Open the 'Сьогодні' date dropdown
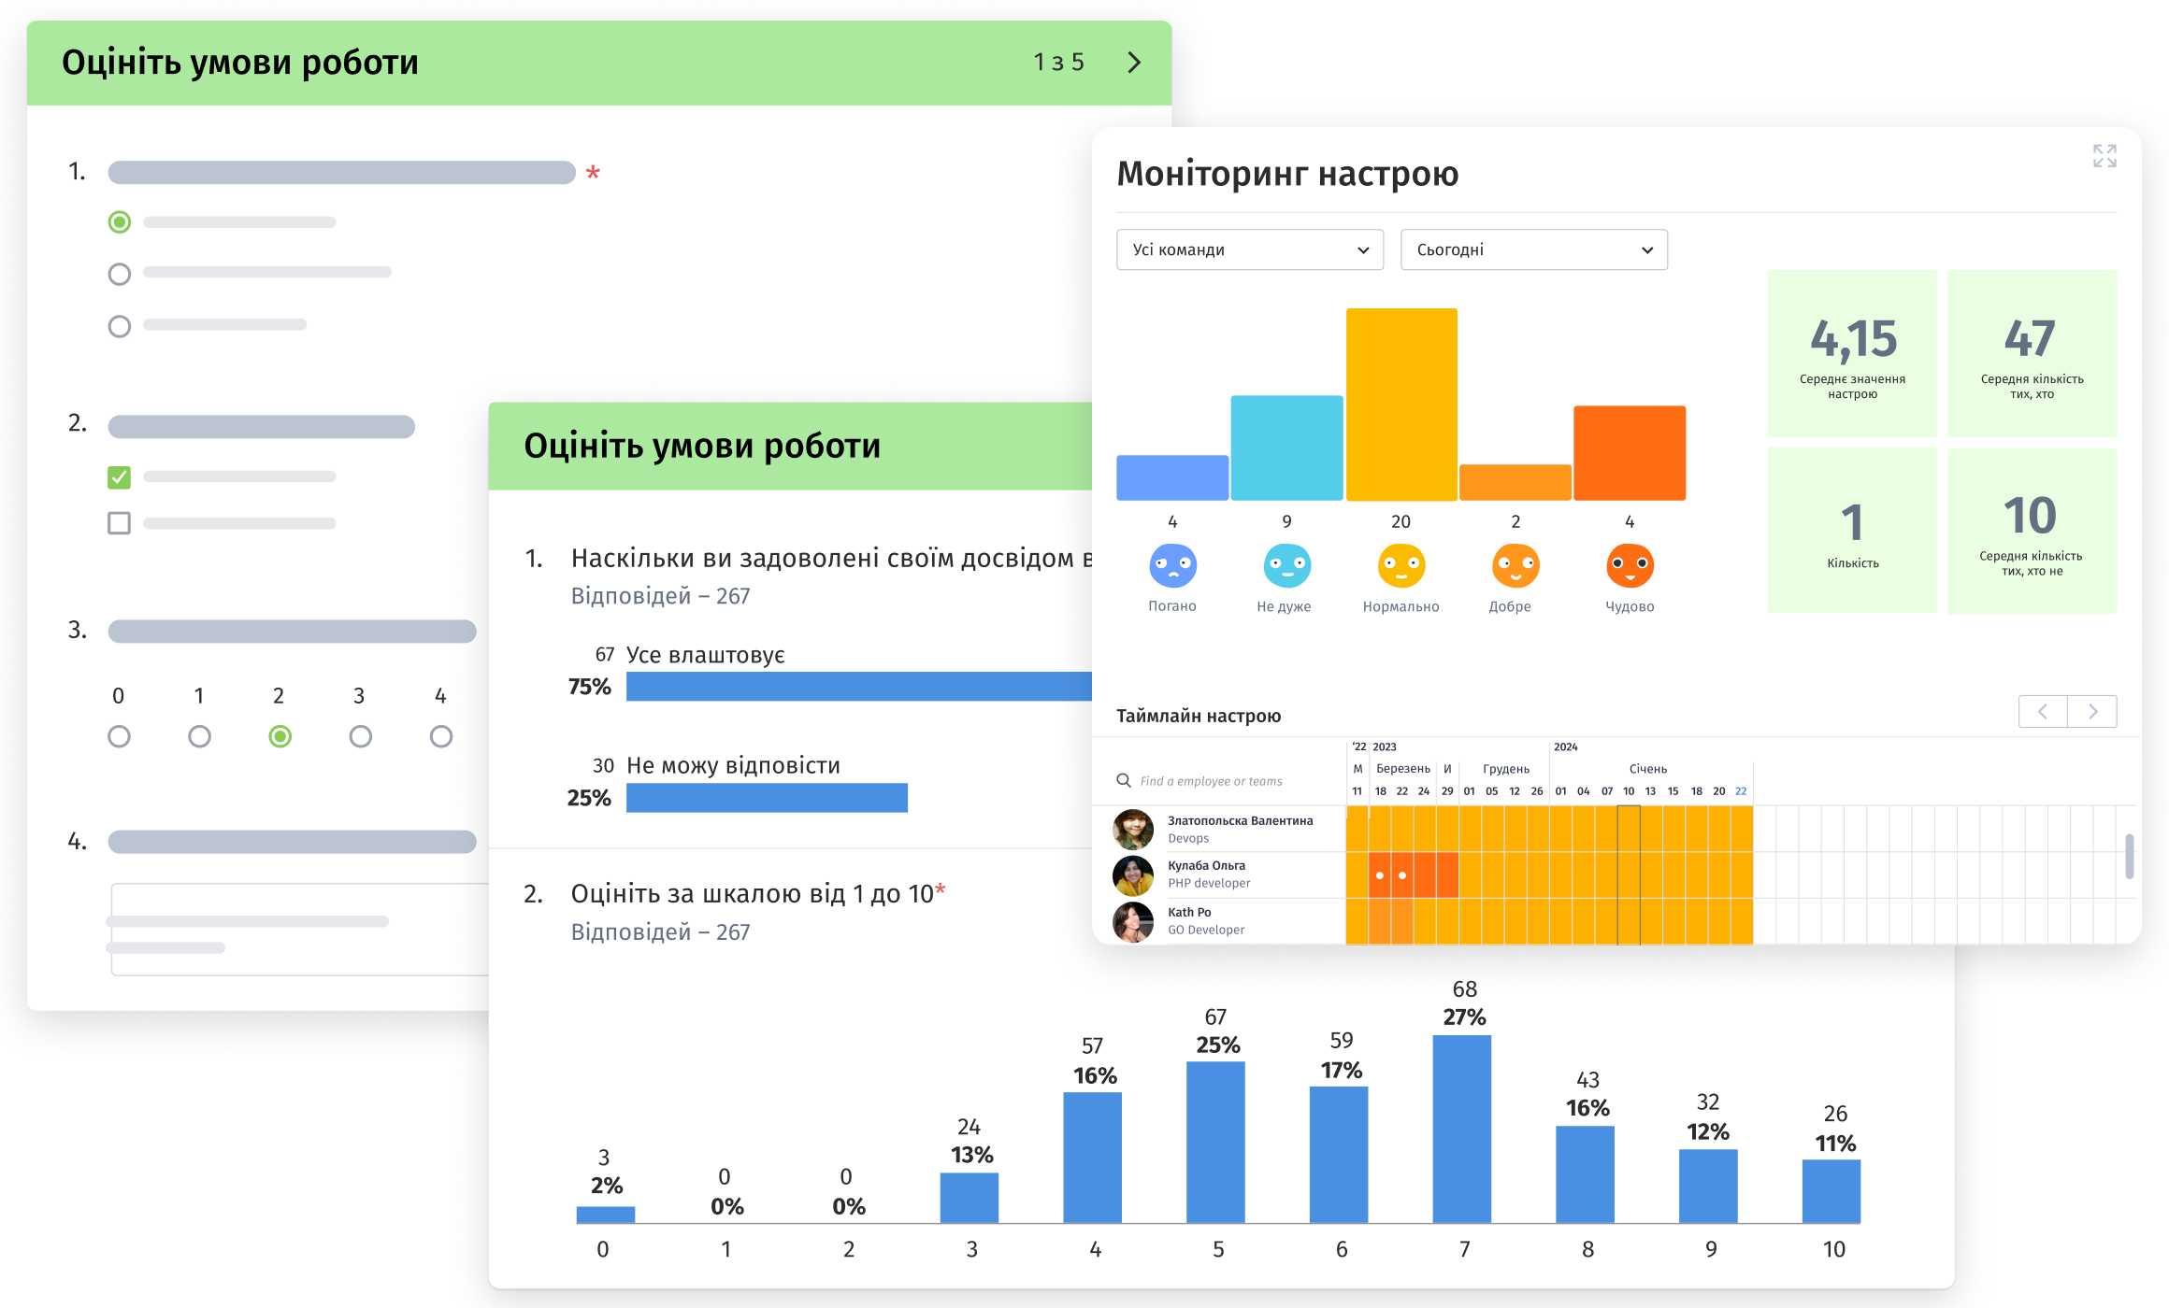Viewport: 2169px width, 1308px height. [1533, 250]
